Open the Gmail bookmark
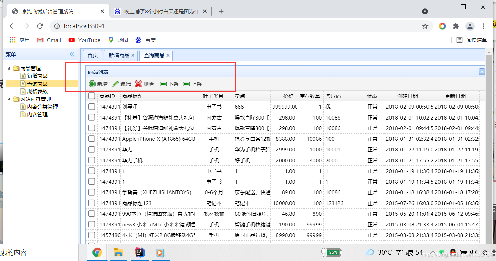496x261 pixels. tap(49, 40)
